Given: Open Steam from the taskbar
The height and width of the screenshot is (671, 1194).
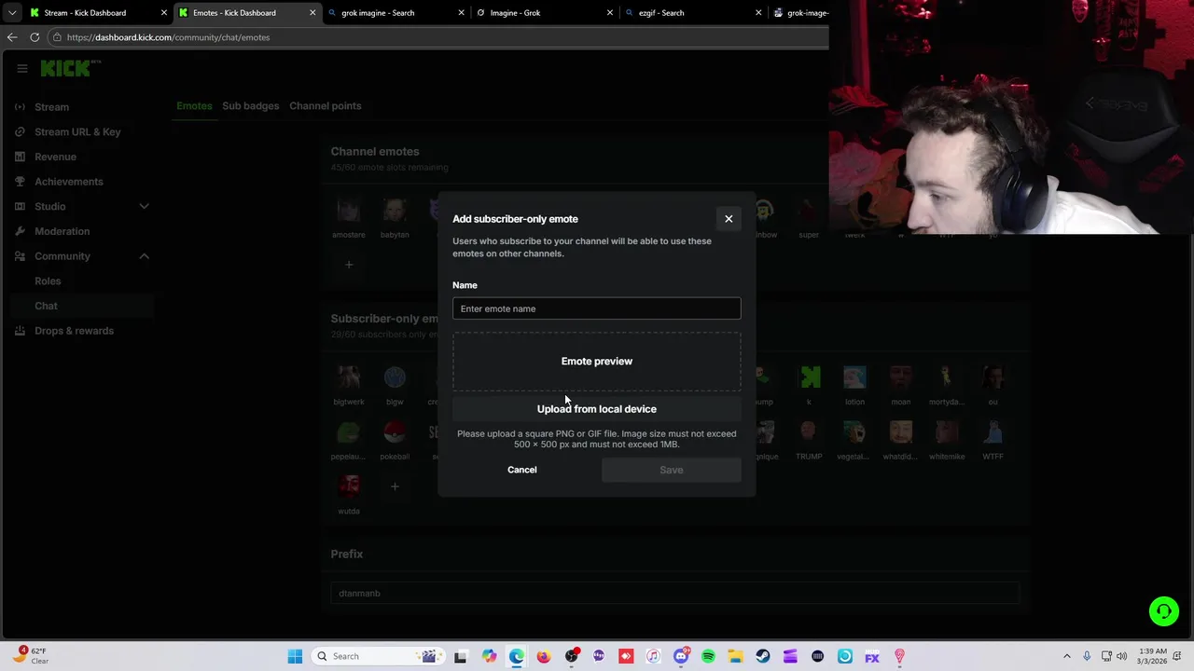Looking at the screenshot, I should pos(763,656).
